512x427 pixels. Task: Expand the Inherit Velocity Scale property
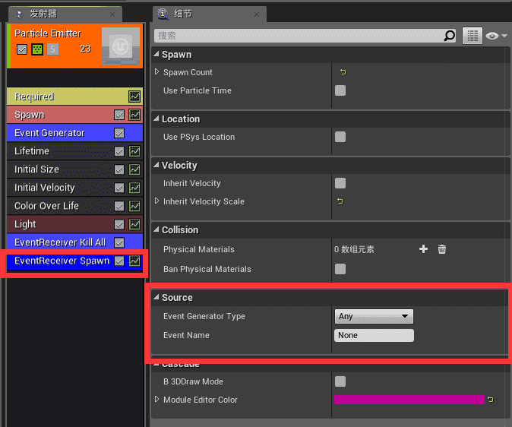click(157, 201)
